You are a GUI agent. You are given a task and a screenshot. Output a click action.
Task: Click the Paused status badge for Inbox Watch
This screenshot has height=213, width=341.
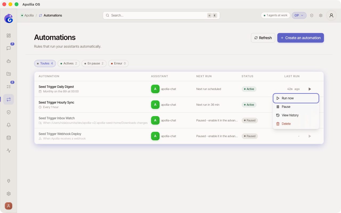click(x=250, y=120)
